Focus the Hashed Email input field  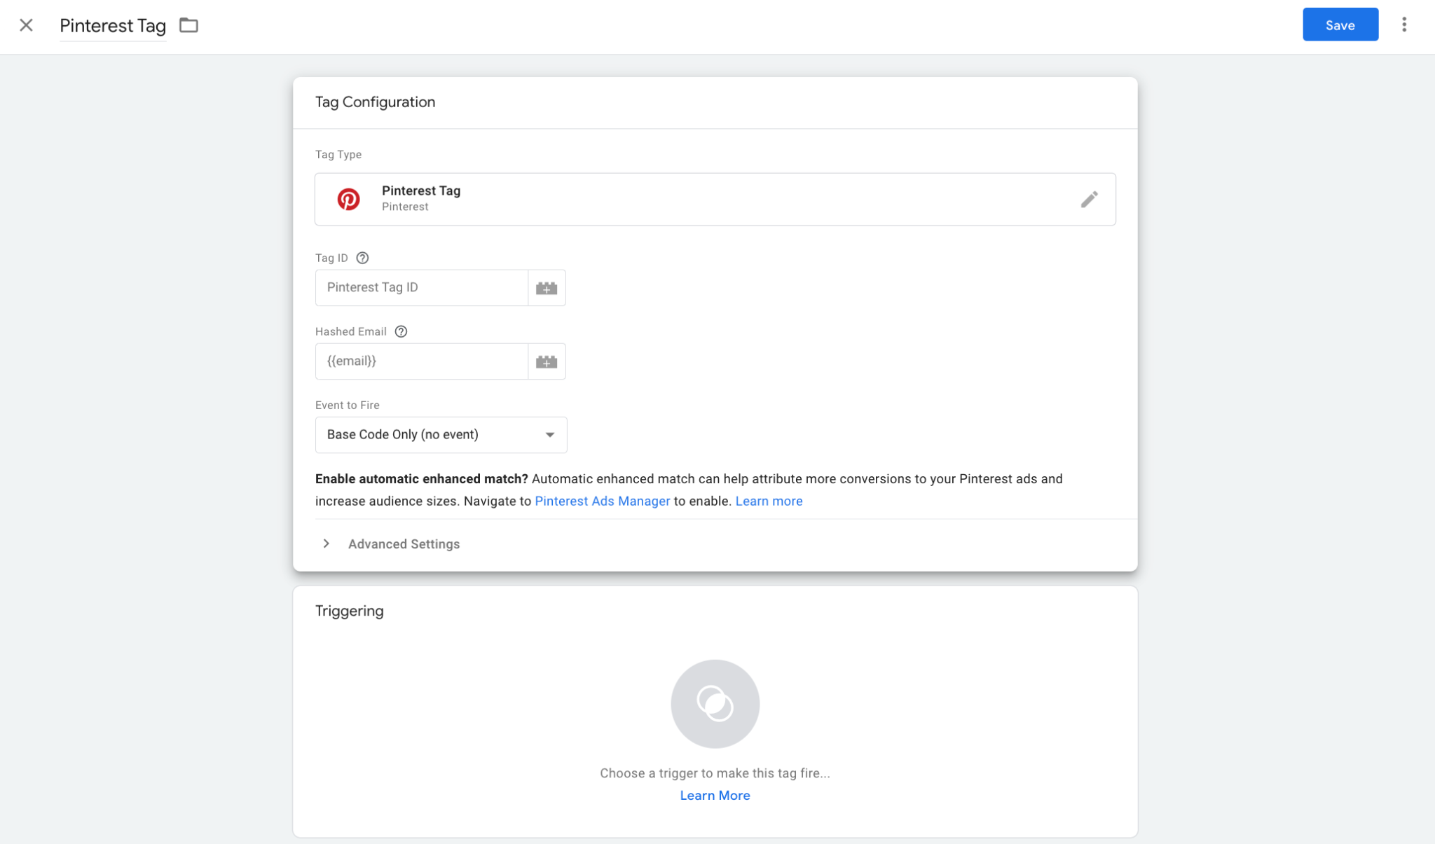422,361
